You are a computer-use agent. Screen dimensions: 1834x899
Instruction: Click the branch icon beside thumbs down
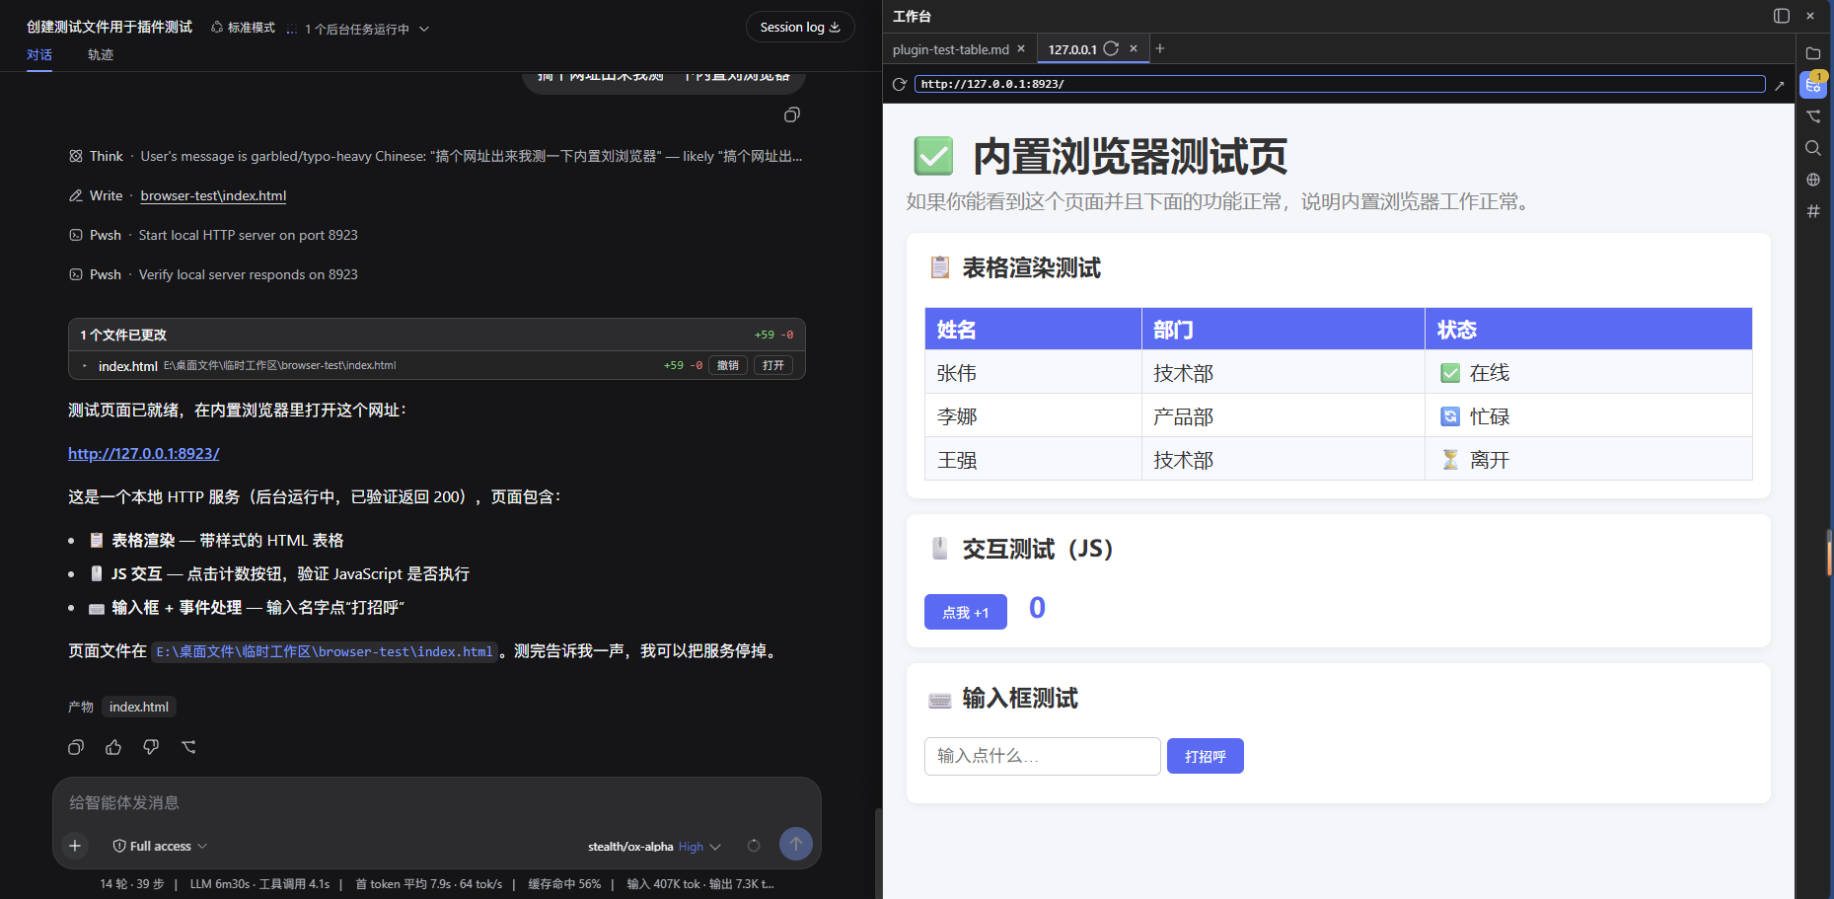point(188,747)
